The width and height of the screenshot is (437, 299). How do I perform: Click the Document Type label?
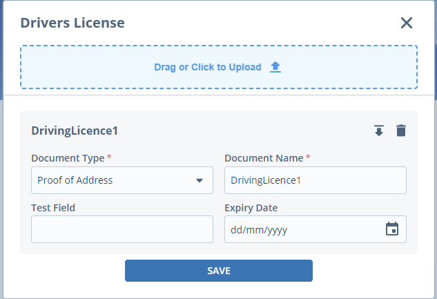(x=68, y=158)
